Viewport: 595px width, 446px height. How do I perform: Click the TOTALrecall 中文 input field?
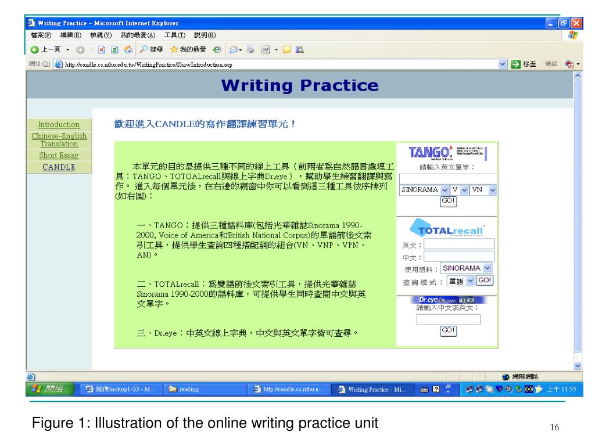(x=459, y=256)
